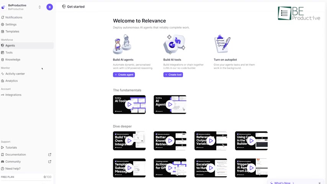327x184 pixels.
Task: Click the Knowledge database icon
Action: click(3, 59)
